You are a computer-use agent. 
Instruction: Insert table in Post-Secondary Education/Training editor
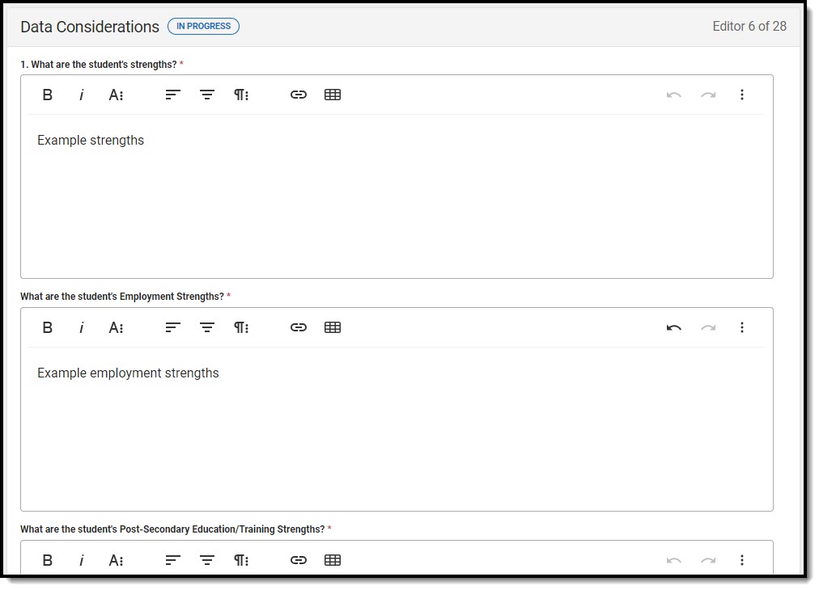(333, 560)
